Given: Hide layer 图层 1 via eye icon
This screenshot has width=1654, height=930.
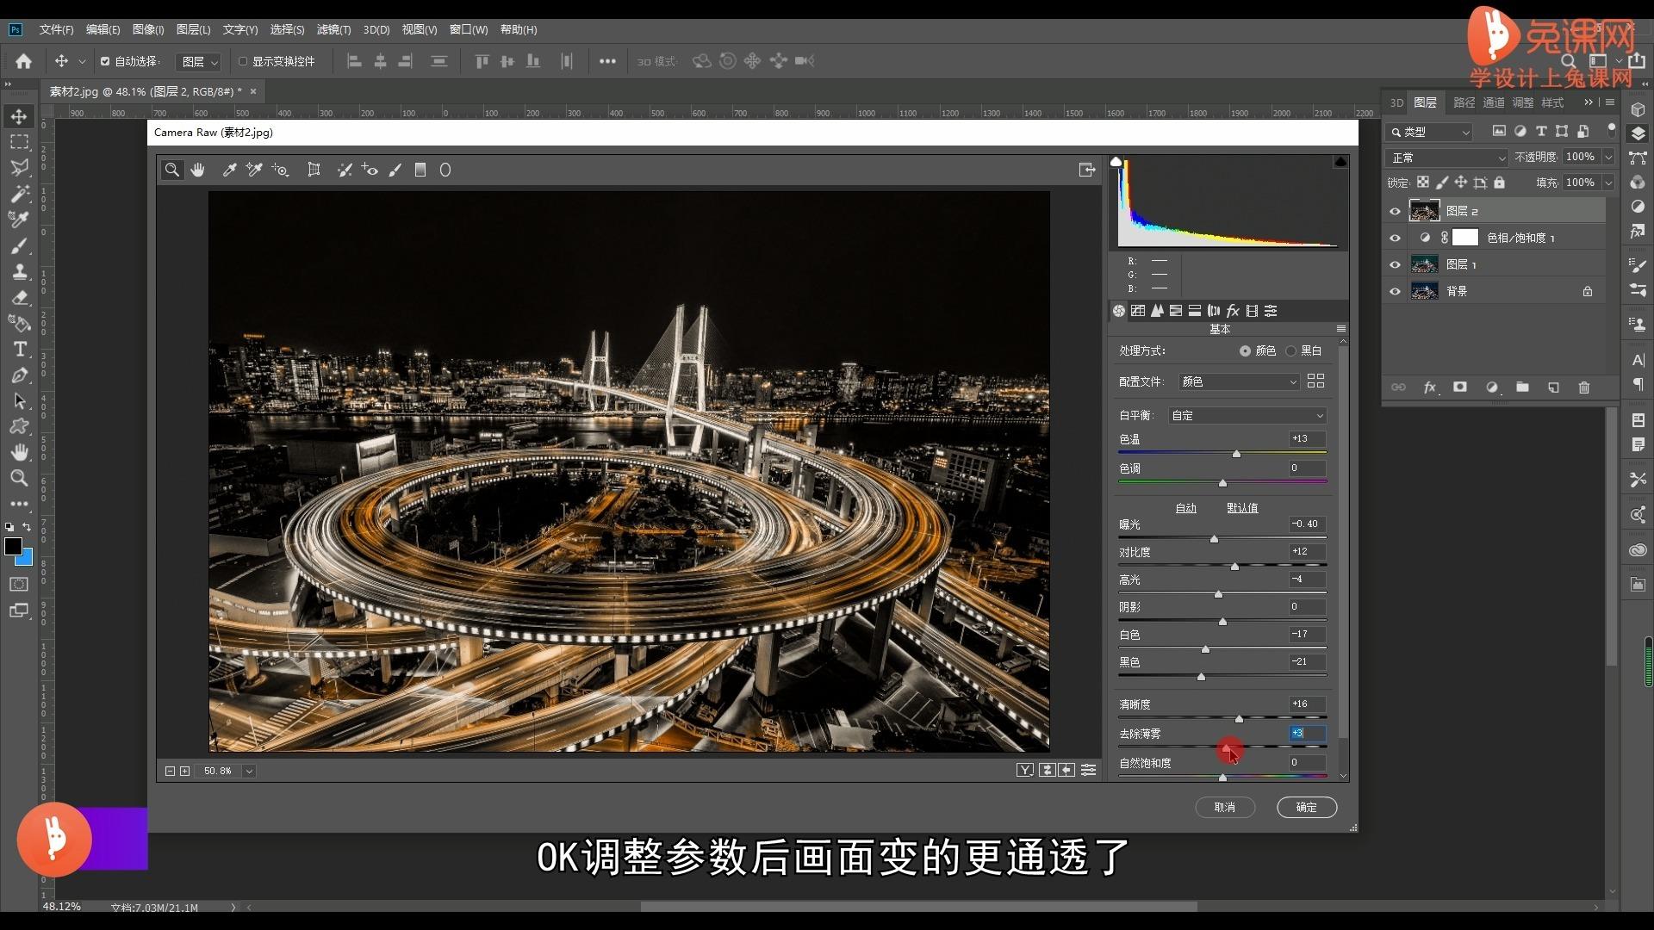Looking at the screenshot, I should [x=1395, y=264].
